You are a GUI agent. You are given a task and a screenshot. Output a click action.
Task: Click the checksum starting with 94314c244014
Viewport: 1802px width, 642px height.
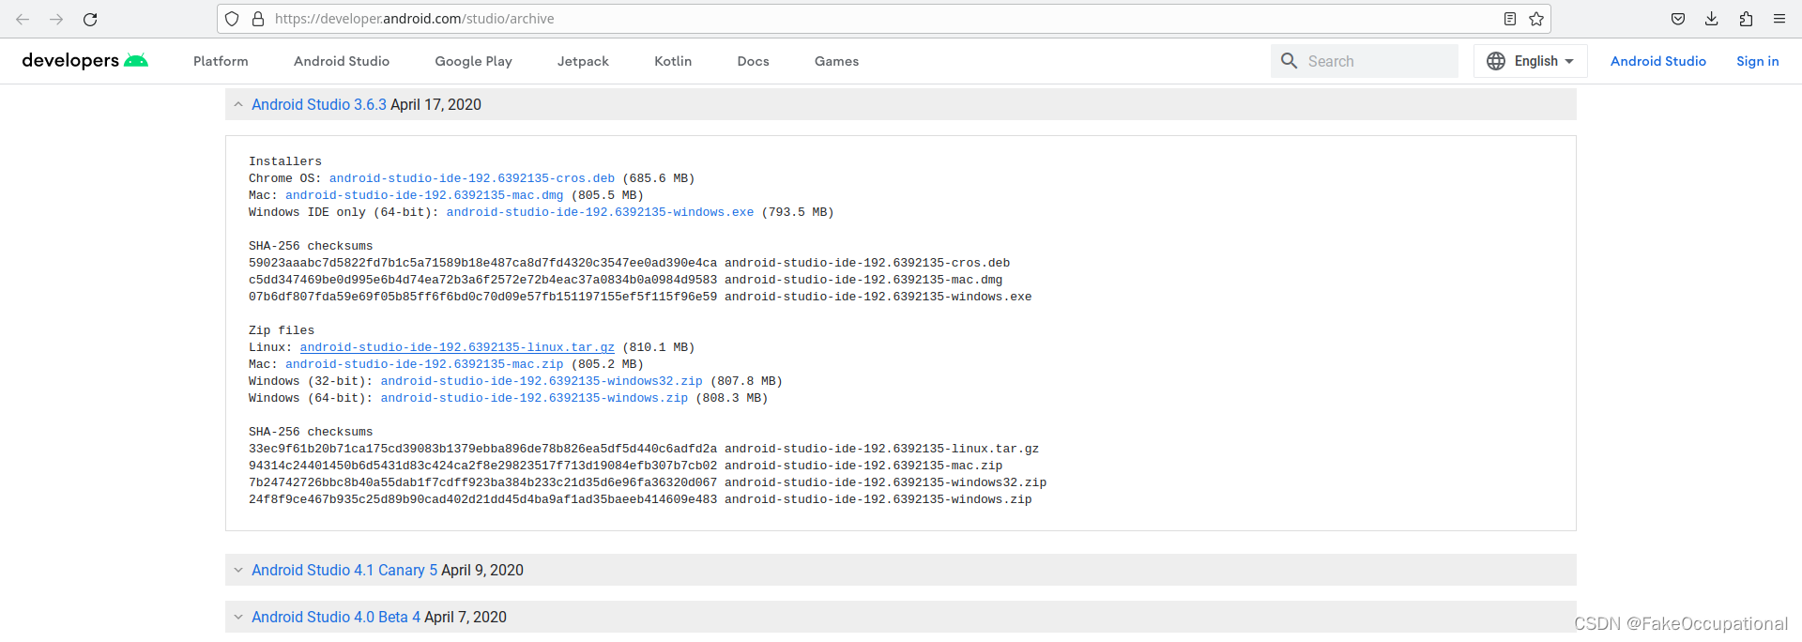pyautogui.click(x=482, y=466)
